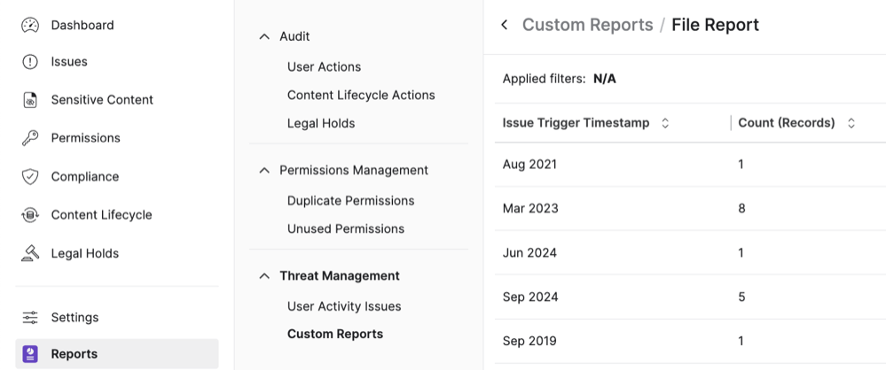Click the Issue Trigger Timestamp column header

[x=576, y=123]
